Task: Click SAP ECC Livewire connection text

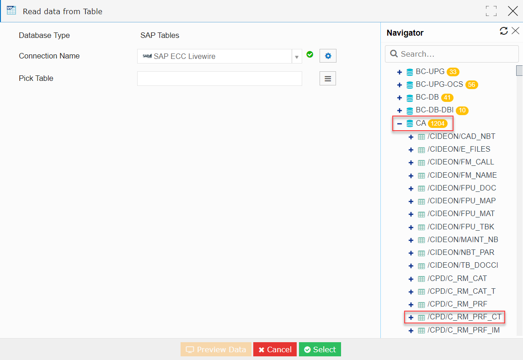Action: (184, 56)
